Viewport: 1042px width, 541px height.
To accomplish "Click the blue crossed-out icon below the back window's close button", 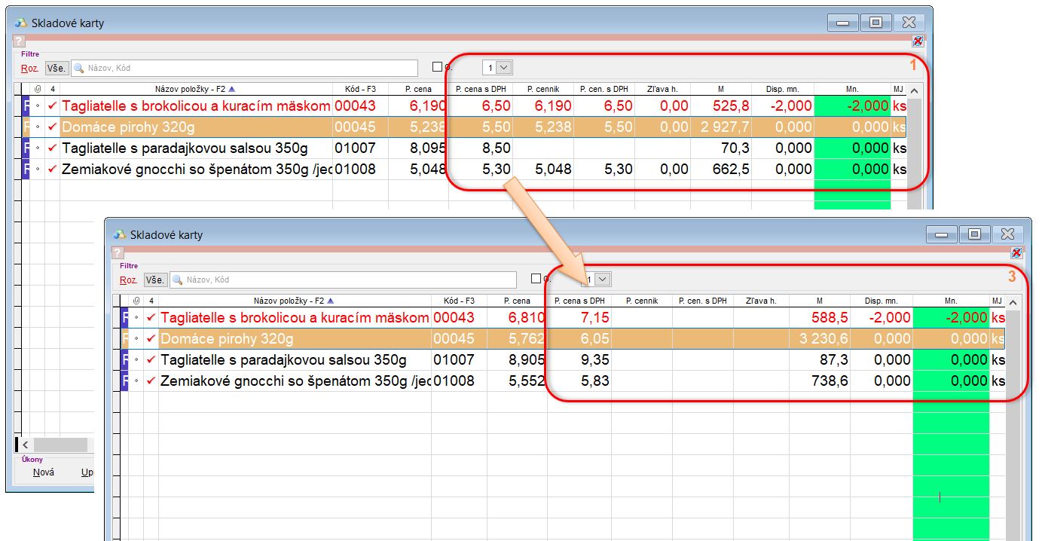I will point(918,41).
